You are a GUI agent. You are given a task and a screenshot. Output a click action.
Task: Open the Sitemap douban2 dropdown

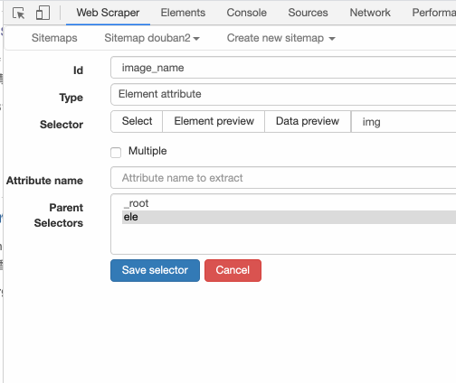pos(152,38)
